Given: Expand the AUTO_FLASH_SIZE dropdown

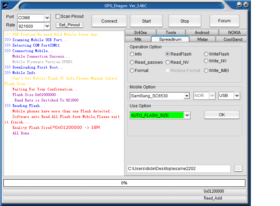Looking at the screenshot, I should pyautogui.click(x=187, y=115).
